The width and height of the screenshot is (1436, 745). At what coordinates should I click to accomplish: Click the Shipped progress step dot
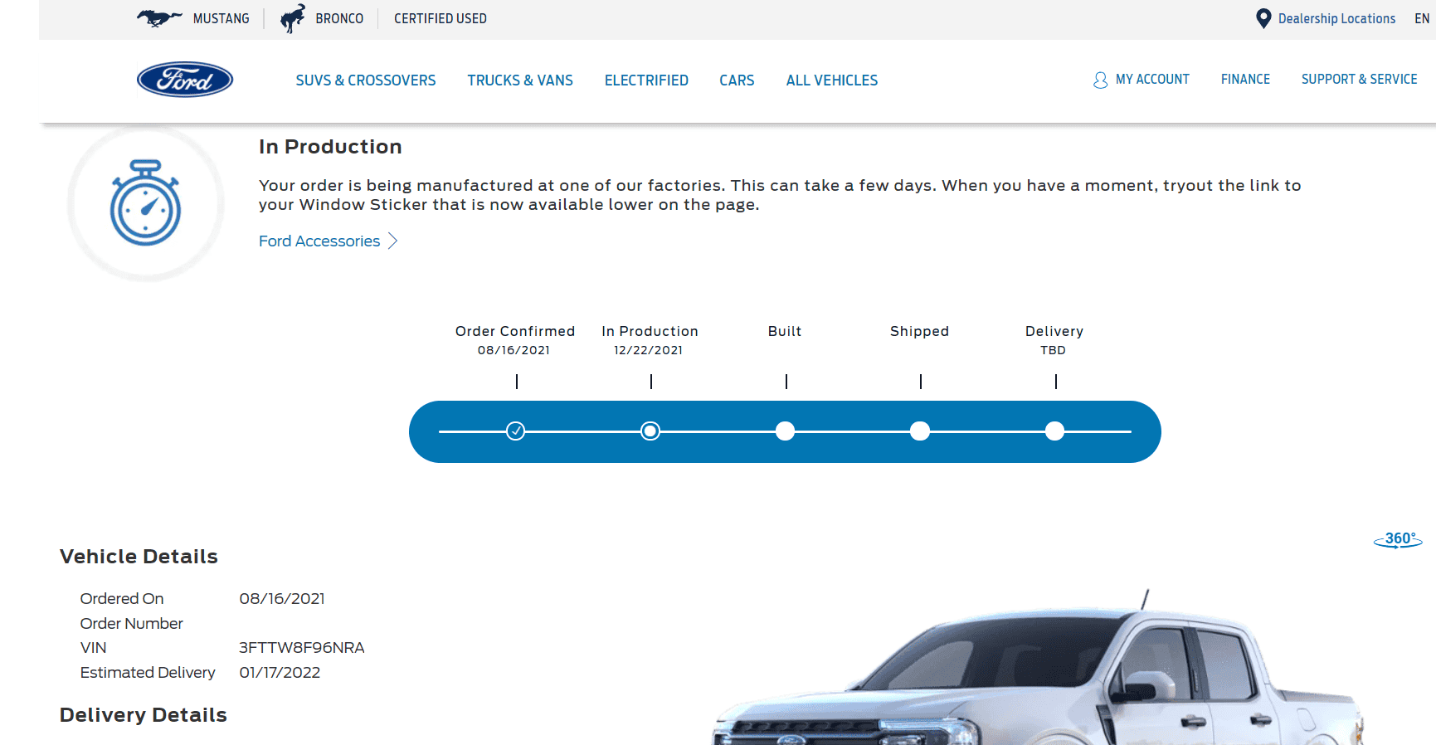pos(920,431)
